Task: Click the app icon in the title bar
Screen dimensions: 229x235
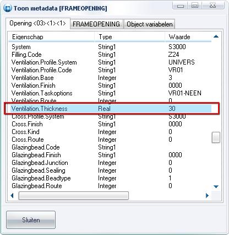Action: coord(8,8)
